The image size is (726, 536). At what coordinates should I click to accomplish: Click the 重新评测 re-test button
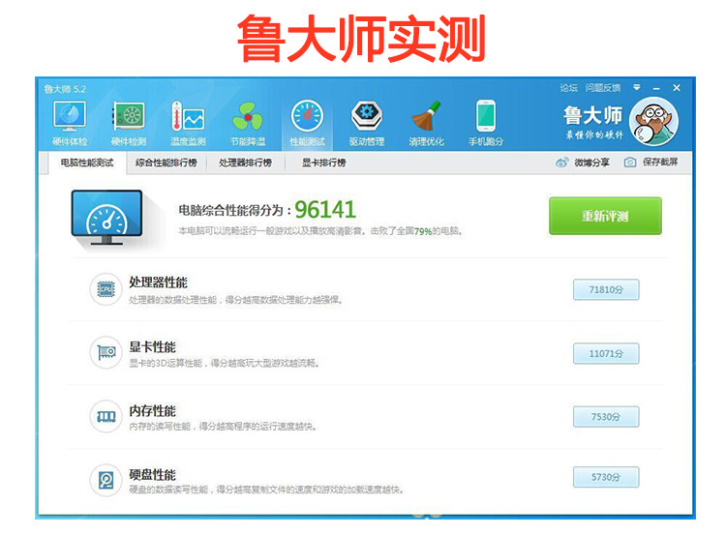[605, 216]
